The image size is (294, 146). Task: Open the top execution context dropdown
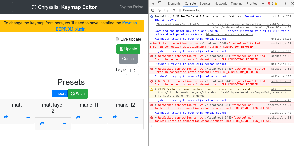pyautogui.click(x=170, y=10)
